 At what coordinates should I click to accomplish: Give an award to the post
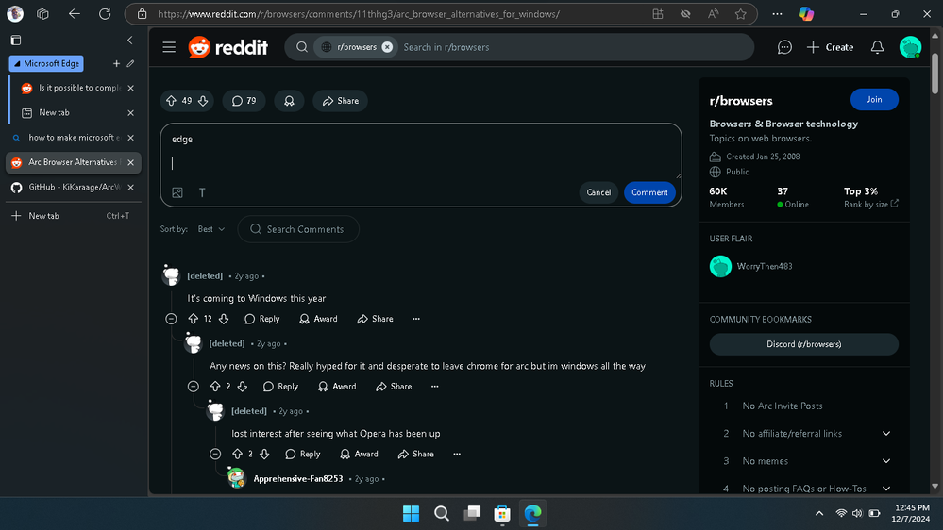[x=289, y=101]
